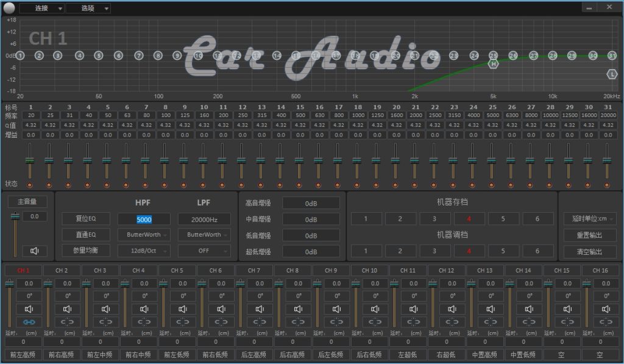The width and height of the screenshot is (624, 364).
Task: Click the chain link icon under CH 9
Action: [x=337, y=322]
